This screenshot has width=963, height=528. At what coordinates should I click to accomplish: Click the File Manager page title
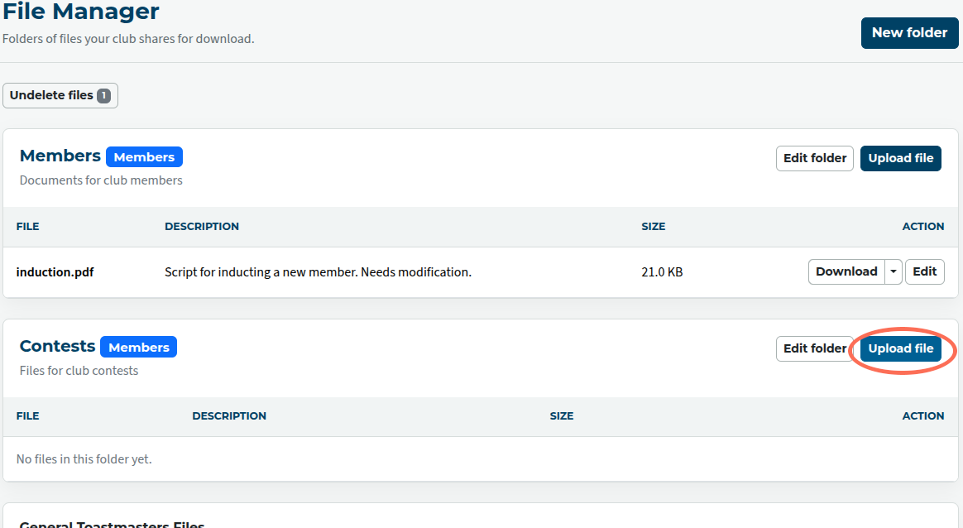pyautogui.click(x=80, y=11)
